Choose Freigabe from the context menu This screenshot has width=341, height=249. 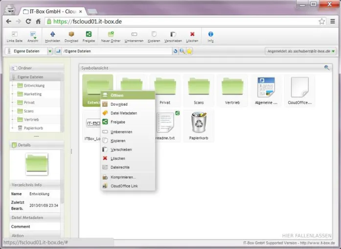pos(128,122)
